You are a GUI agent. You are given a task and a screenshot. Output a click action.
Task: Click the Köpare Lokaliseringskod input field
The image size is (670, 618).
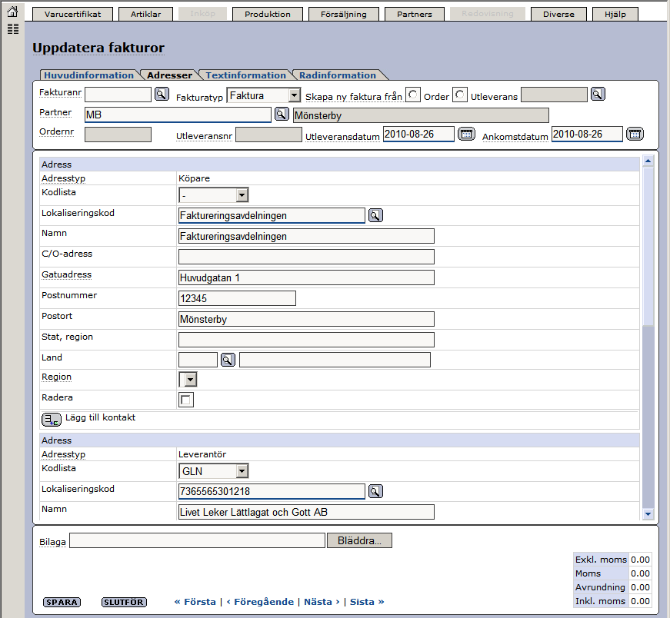pyautogui.click(x=272, y=216)
